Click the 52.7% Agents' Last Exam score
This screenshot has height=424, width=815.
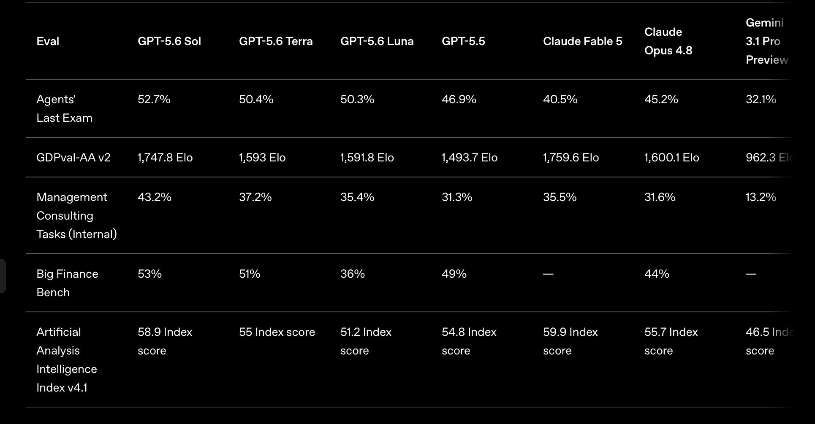154,99
